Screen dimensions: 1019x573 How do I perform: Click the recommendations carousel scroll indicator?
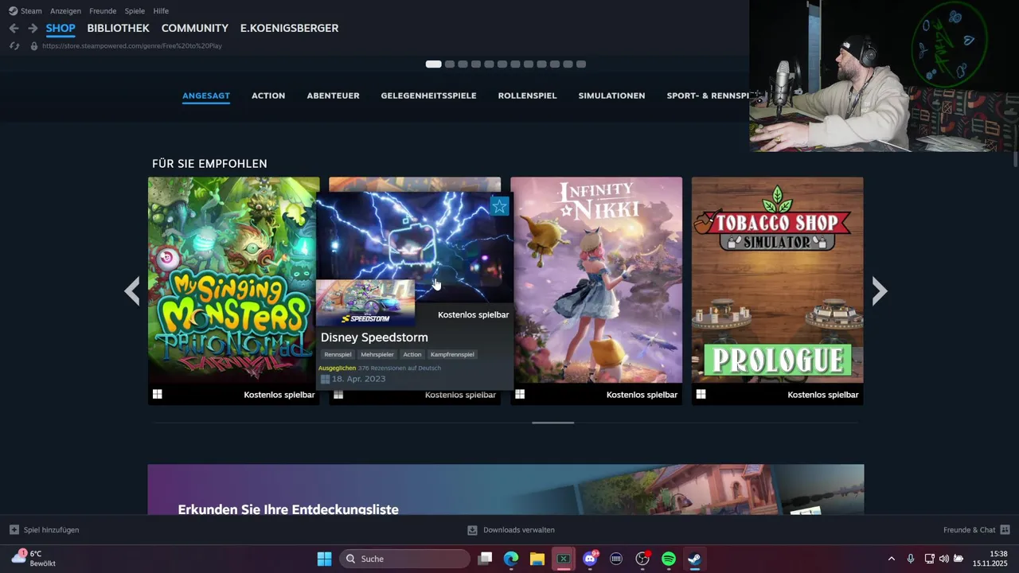pos(552,423)
